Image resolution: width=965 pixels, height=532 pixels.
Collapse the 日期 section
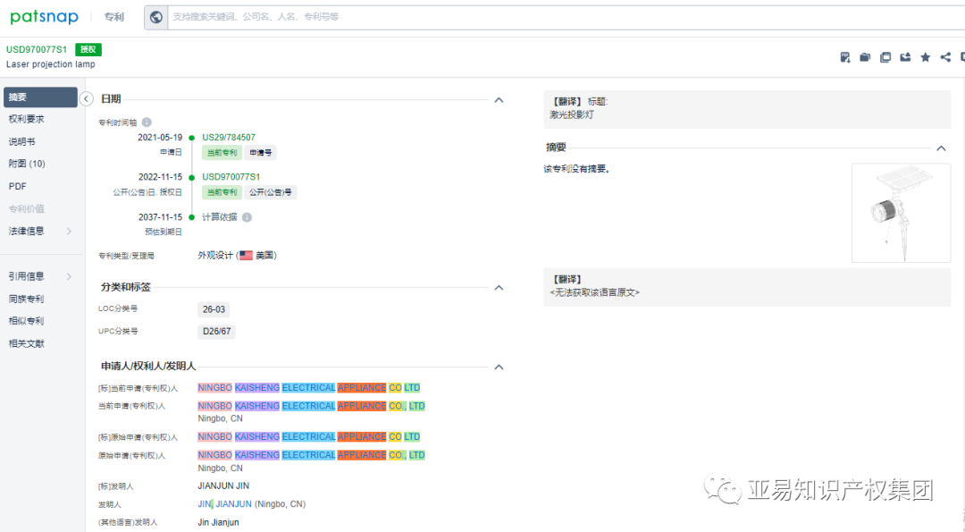pyautogui.click(x=499, y=100)
